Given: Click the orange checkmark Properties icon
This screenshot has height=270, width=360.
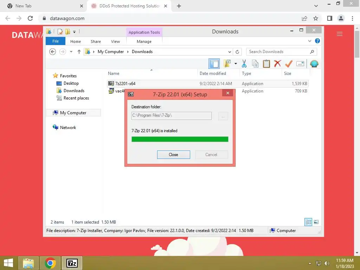Looking at the screenshot, I should coord(289,64).
